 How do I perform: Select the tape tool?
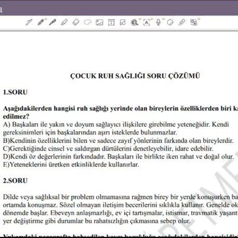[135, 22]
